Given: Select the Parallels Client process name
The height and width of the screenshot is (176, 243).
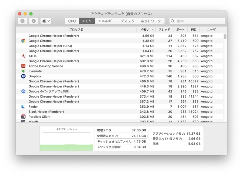Looking at the screenshot, I should [x=39, y=117].
